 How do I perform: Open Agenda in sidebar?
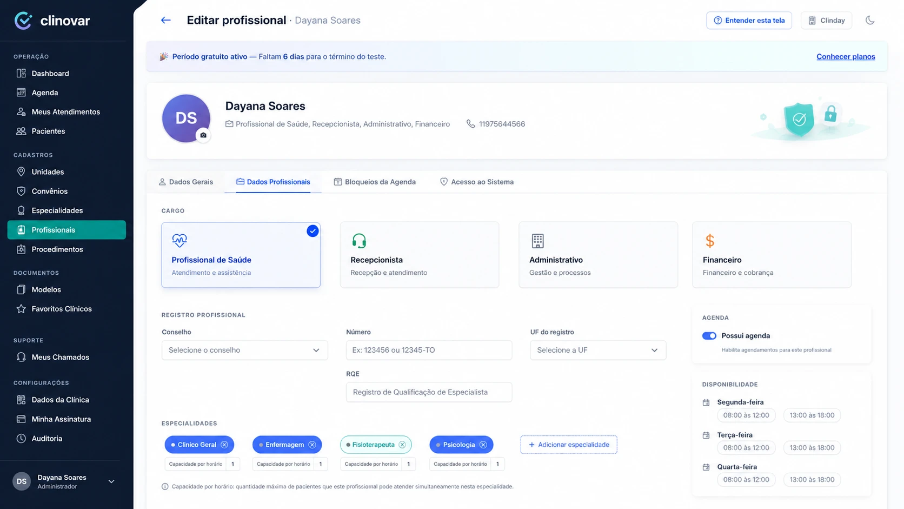click(x=67, y=92)
